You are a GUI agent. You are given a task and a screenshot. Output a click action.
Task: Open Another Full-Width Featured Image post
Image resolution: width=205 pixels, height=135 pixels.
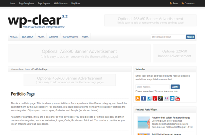click(171, 117)
